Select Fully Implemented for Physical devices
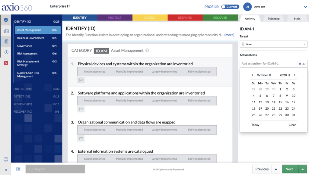The width and height of the screenshot is (309, 175). (x=199, y=72)
